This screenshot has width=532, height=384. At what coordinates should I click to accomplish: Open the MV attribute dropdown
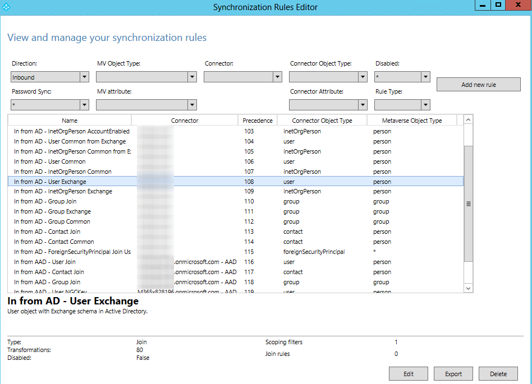coord(192,104)
